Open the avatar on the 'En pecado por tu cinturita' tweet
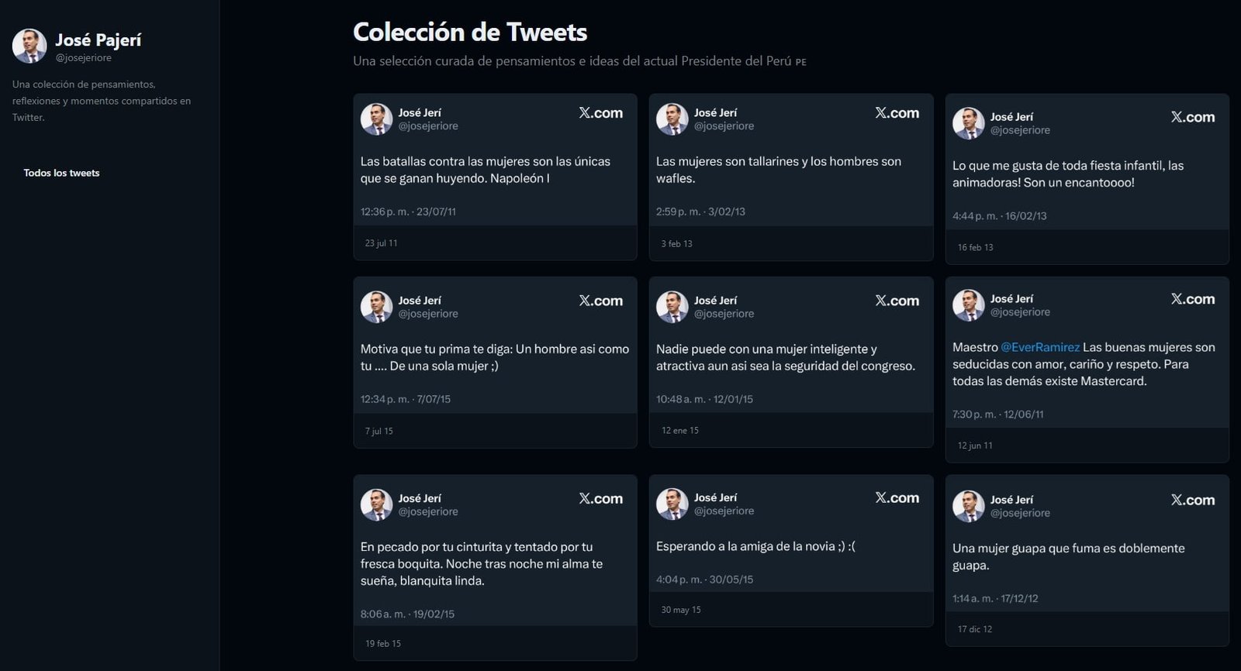 377,504
